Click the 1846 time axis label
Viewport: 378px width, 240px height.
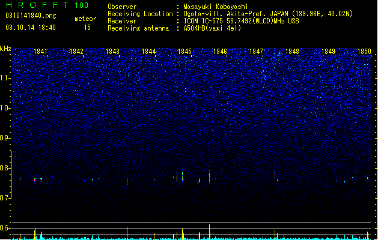(x=221, y=52)
